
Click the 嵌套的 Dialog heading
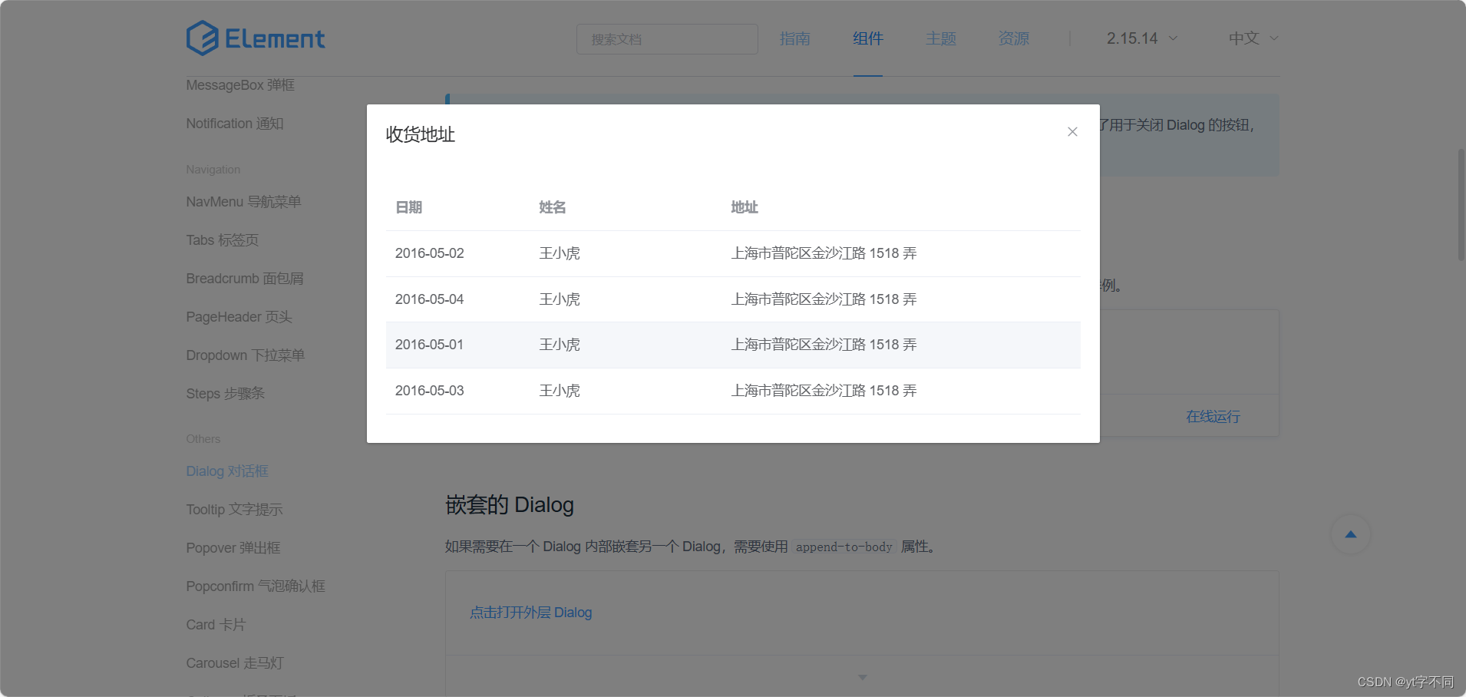[510, 505]
